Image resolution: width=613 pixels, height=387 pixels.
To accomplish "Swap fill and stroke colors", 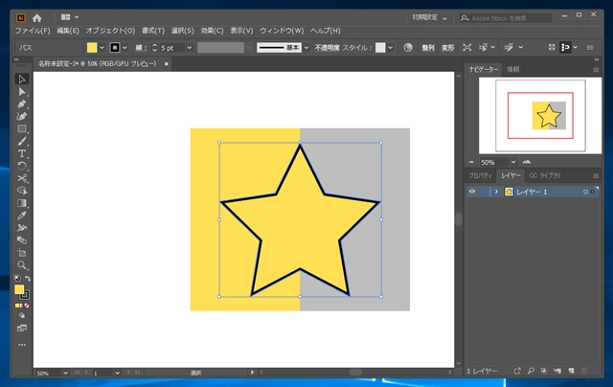I will [x=28, y=279].
